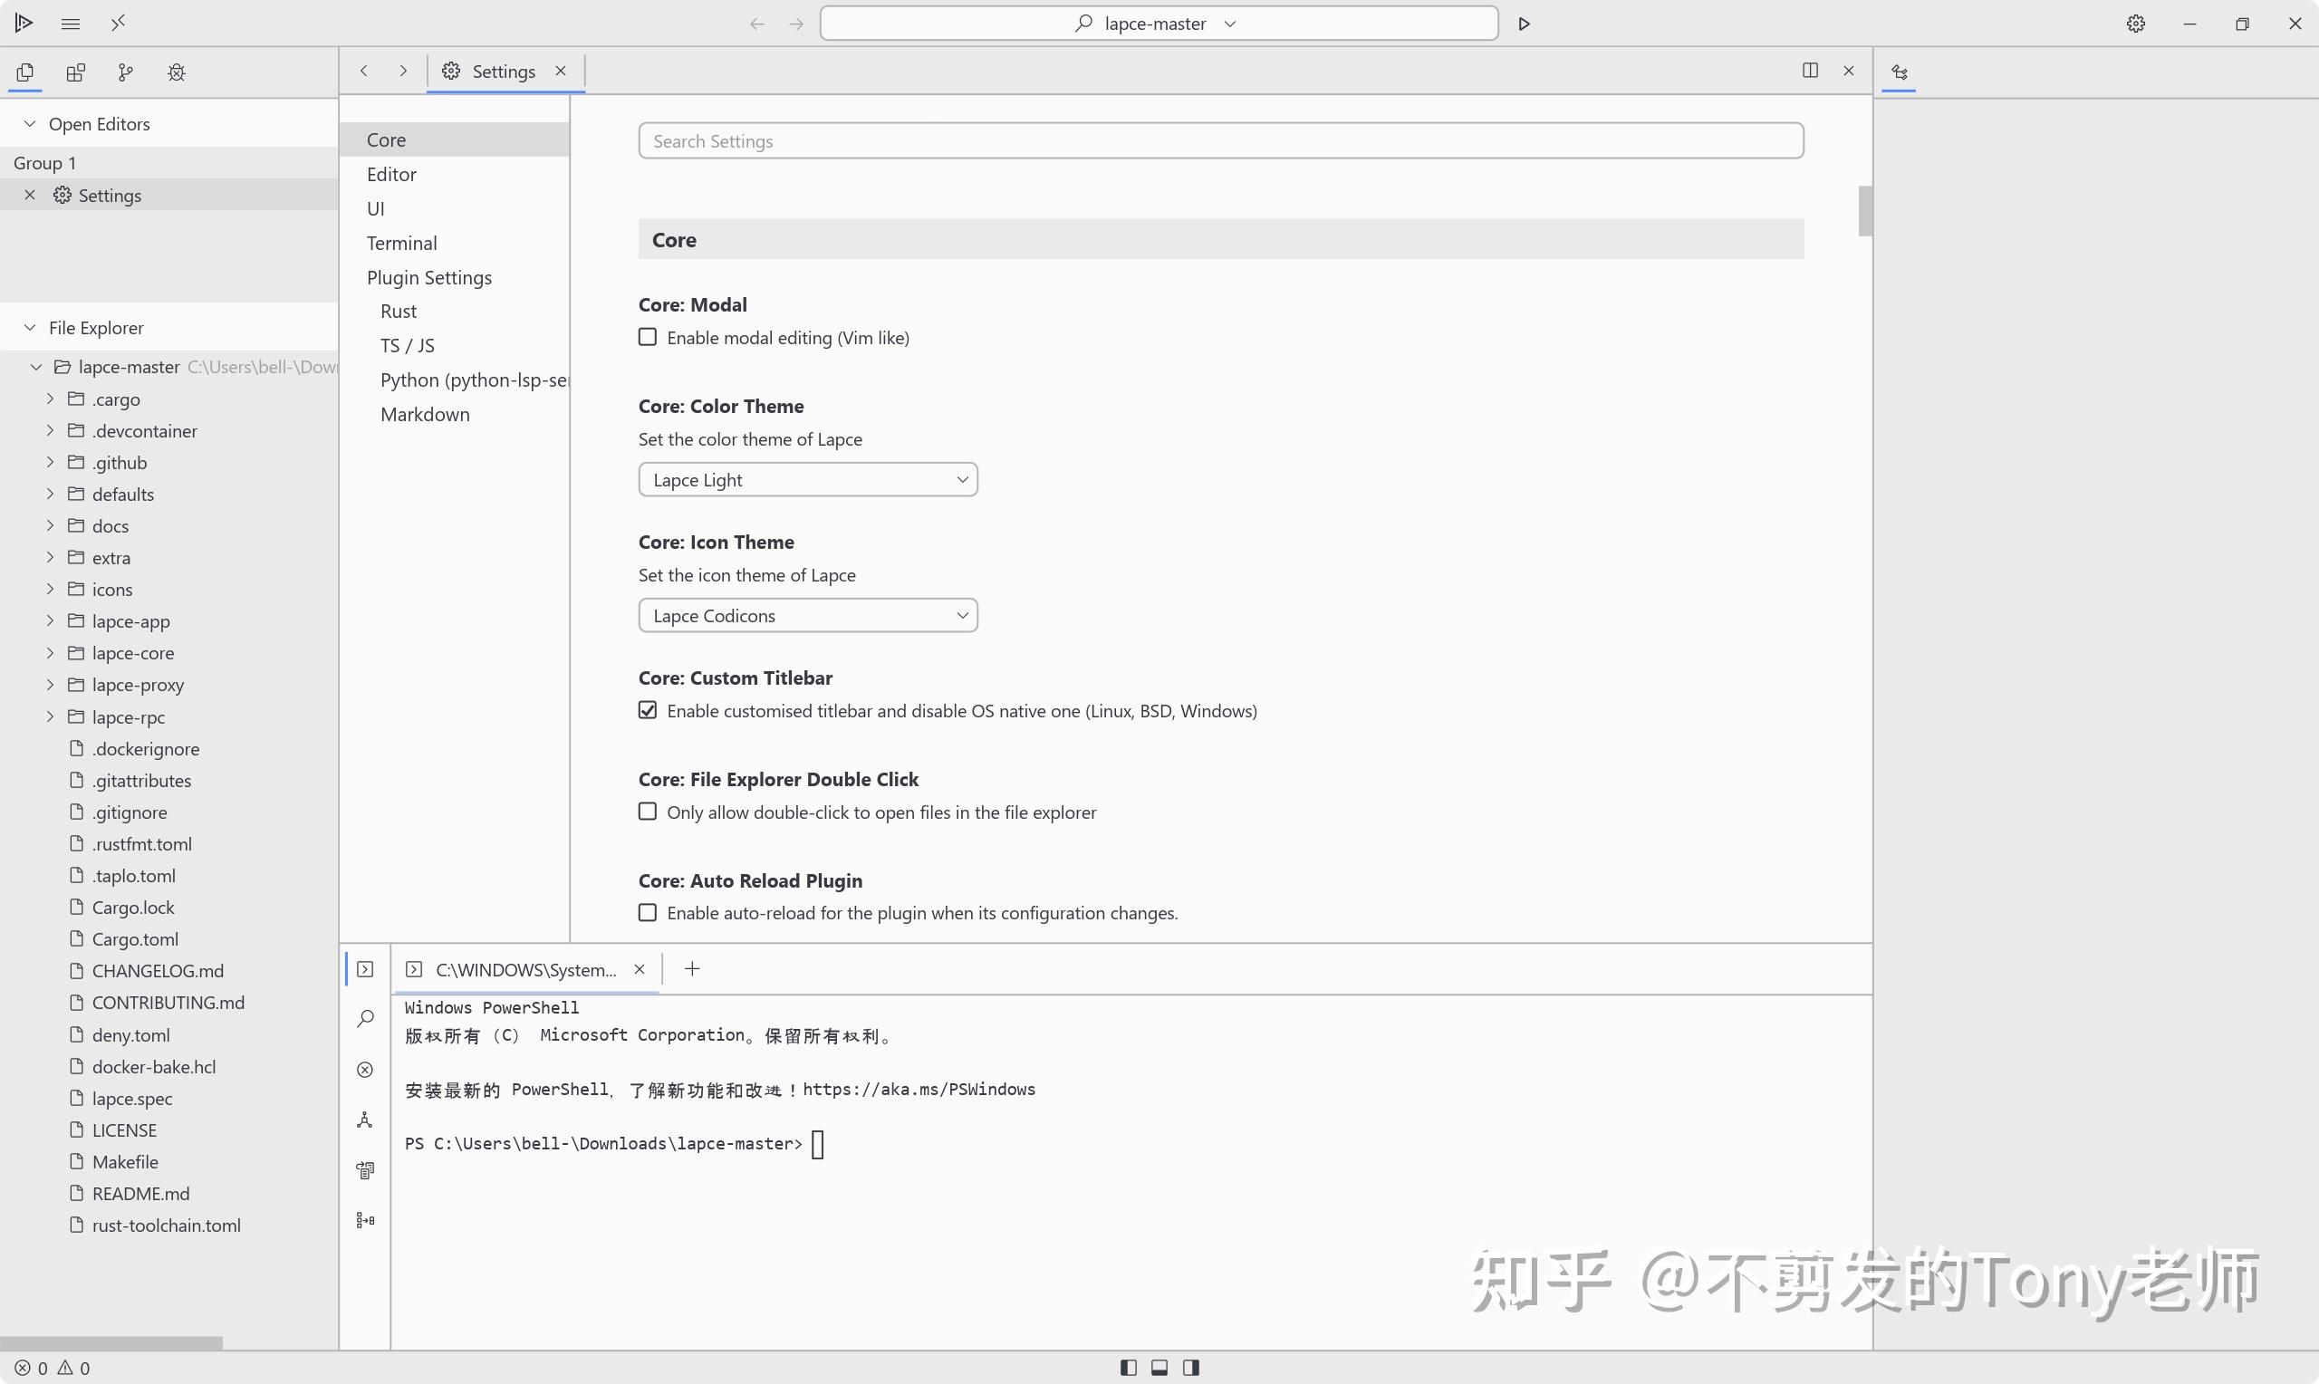Open the color theme dropdown
The image size is (2319, 1384).
tap(807, 478)
